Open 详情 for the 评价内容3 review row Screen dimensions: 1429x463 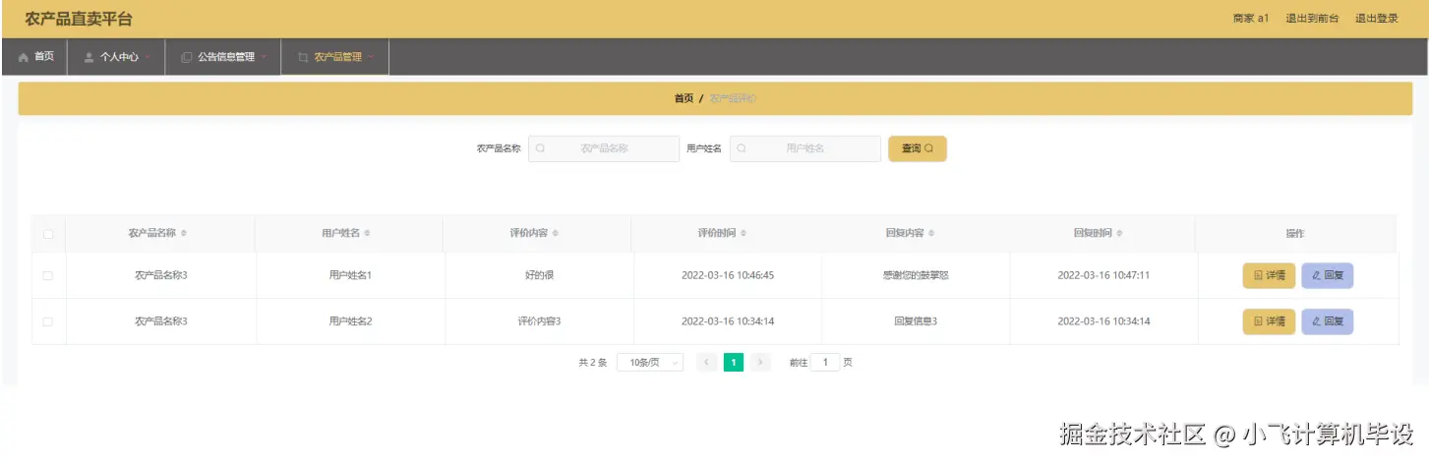(x=1269, y=321)
